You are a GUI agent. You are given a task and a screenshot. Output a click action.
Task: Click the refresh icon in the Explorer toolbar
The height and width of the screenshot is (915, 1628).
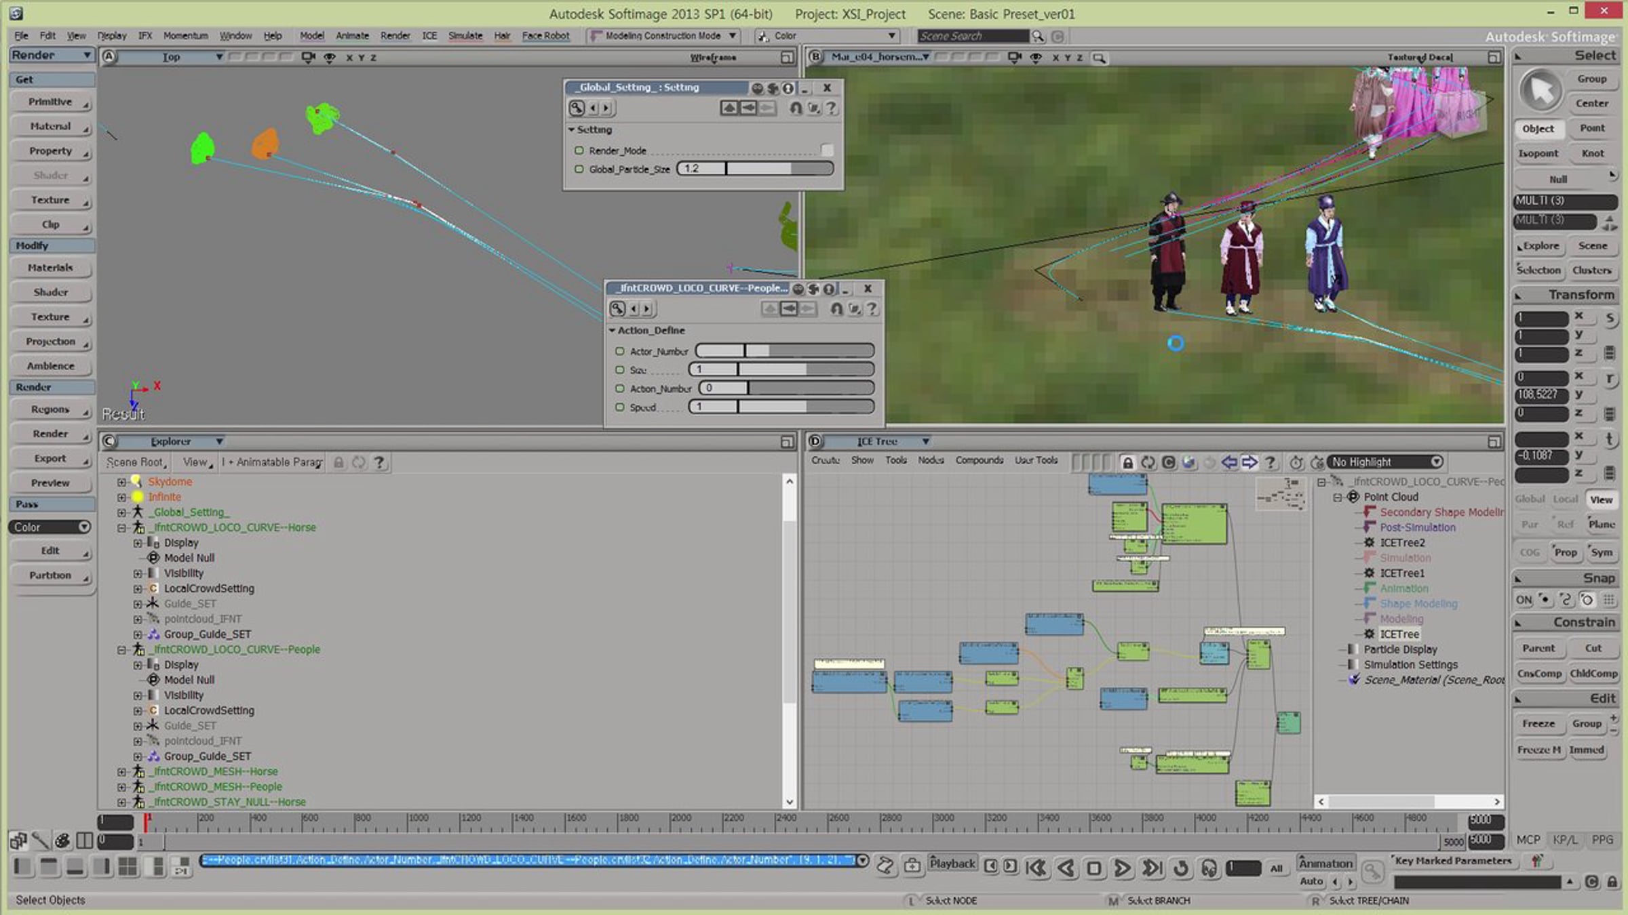click(x=359, y=462)
